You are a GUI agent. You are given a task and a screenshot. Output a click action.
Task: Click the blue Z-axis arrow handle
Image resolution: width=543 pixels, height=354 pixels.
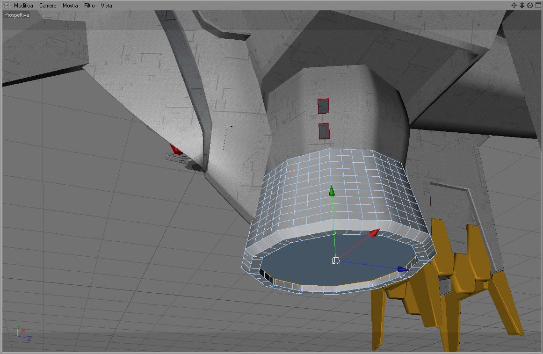click(402, 269)
